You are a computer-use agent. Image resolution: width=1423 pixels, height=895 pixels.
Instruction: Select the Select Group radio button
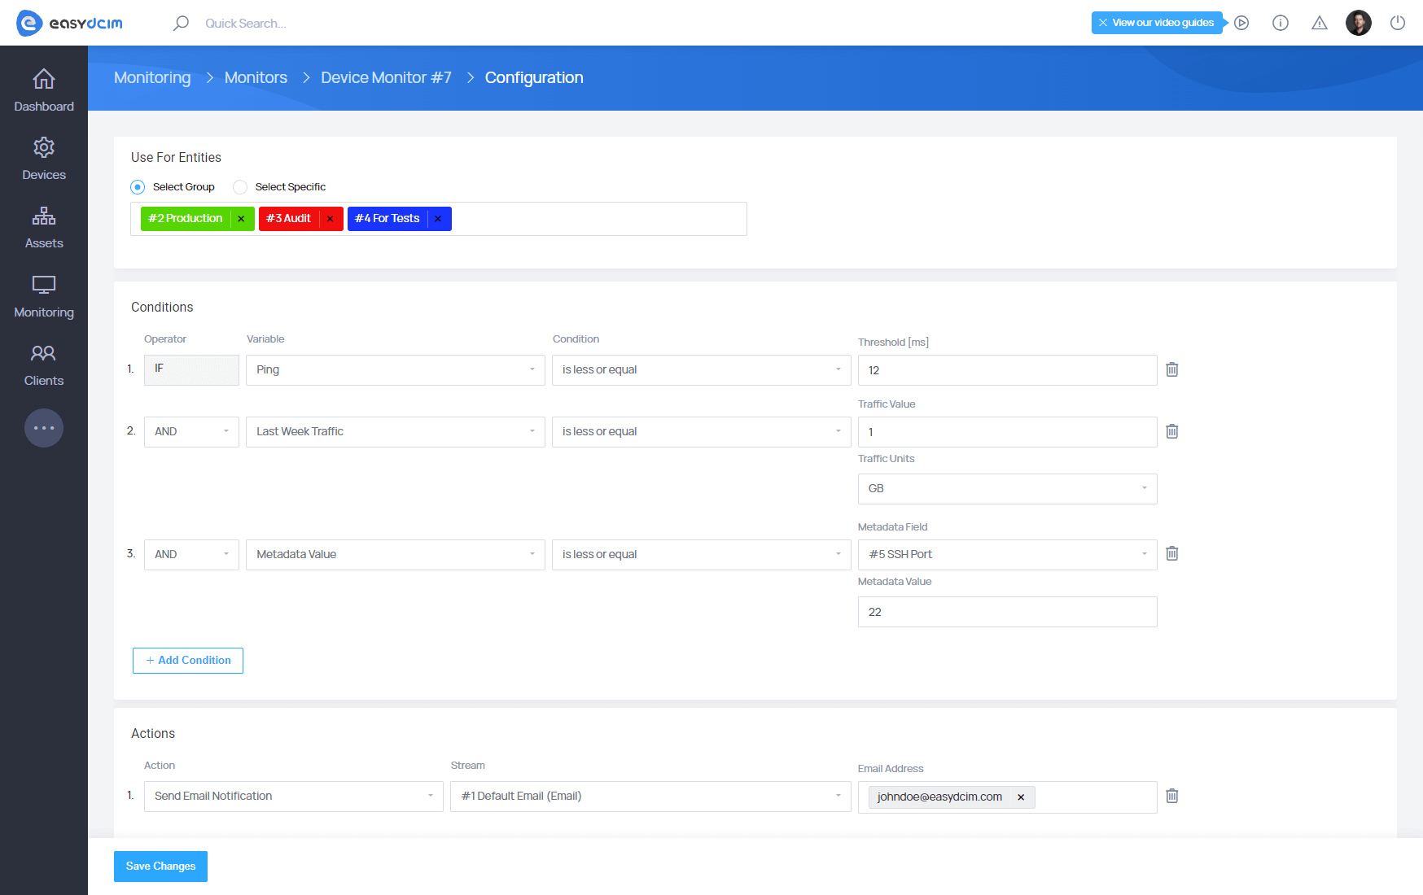[x=137, y=186]
